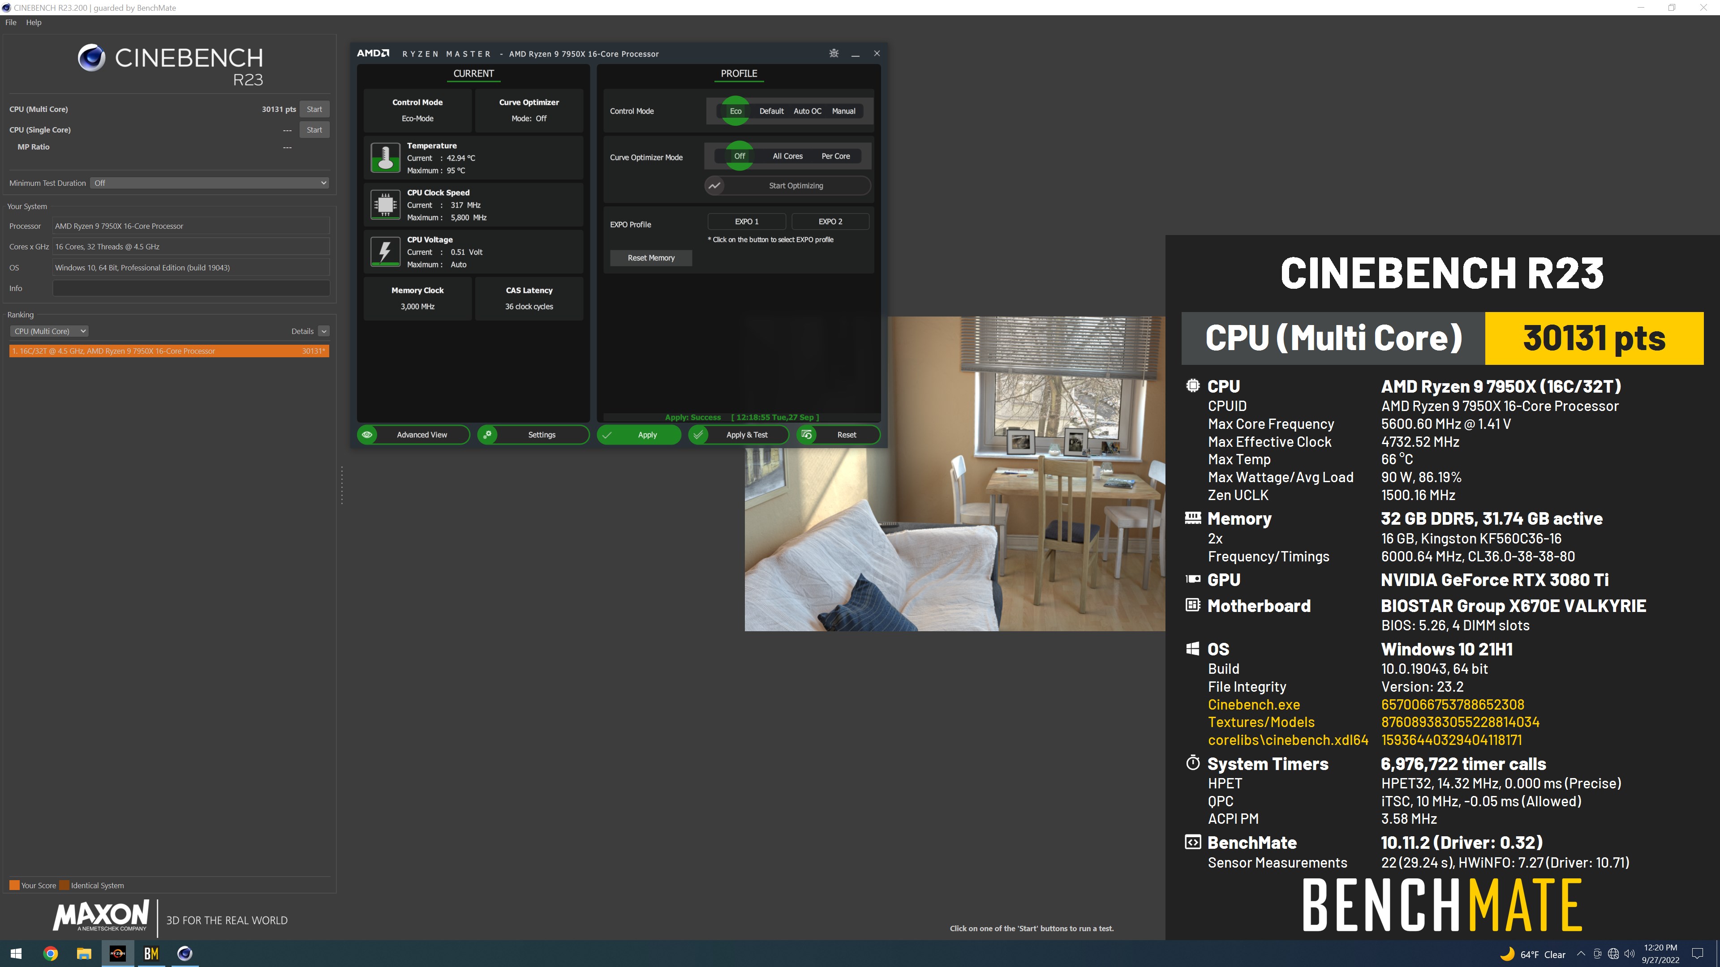1720x967 pixels.
Task: Click the Identical System legend swatch
Action: (x=64, y=886)
